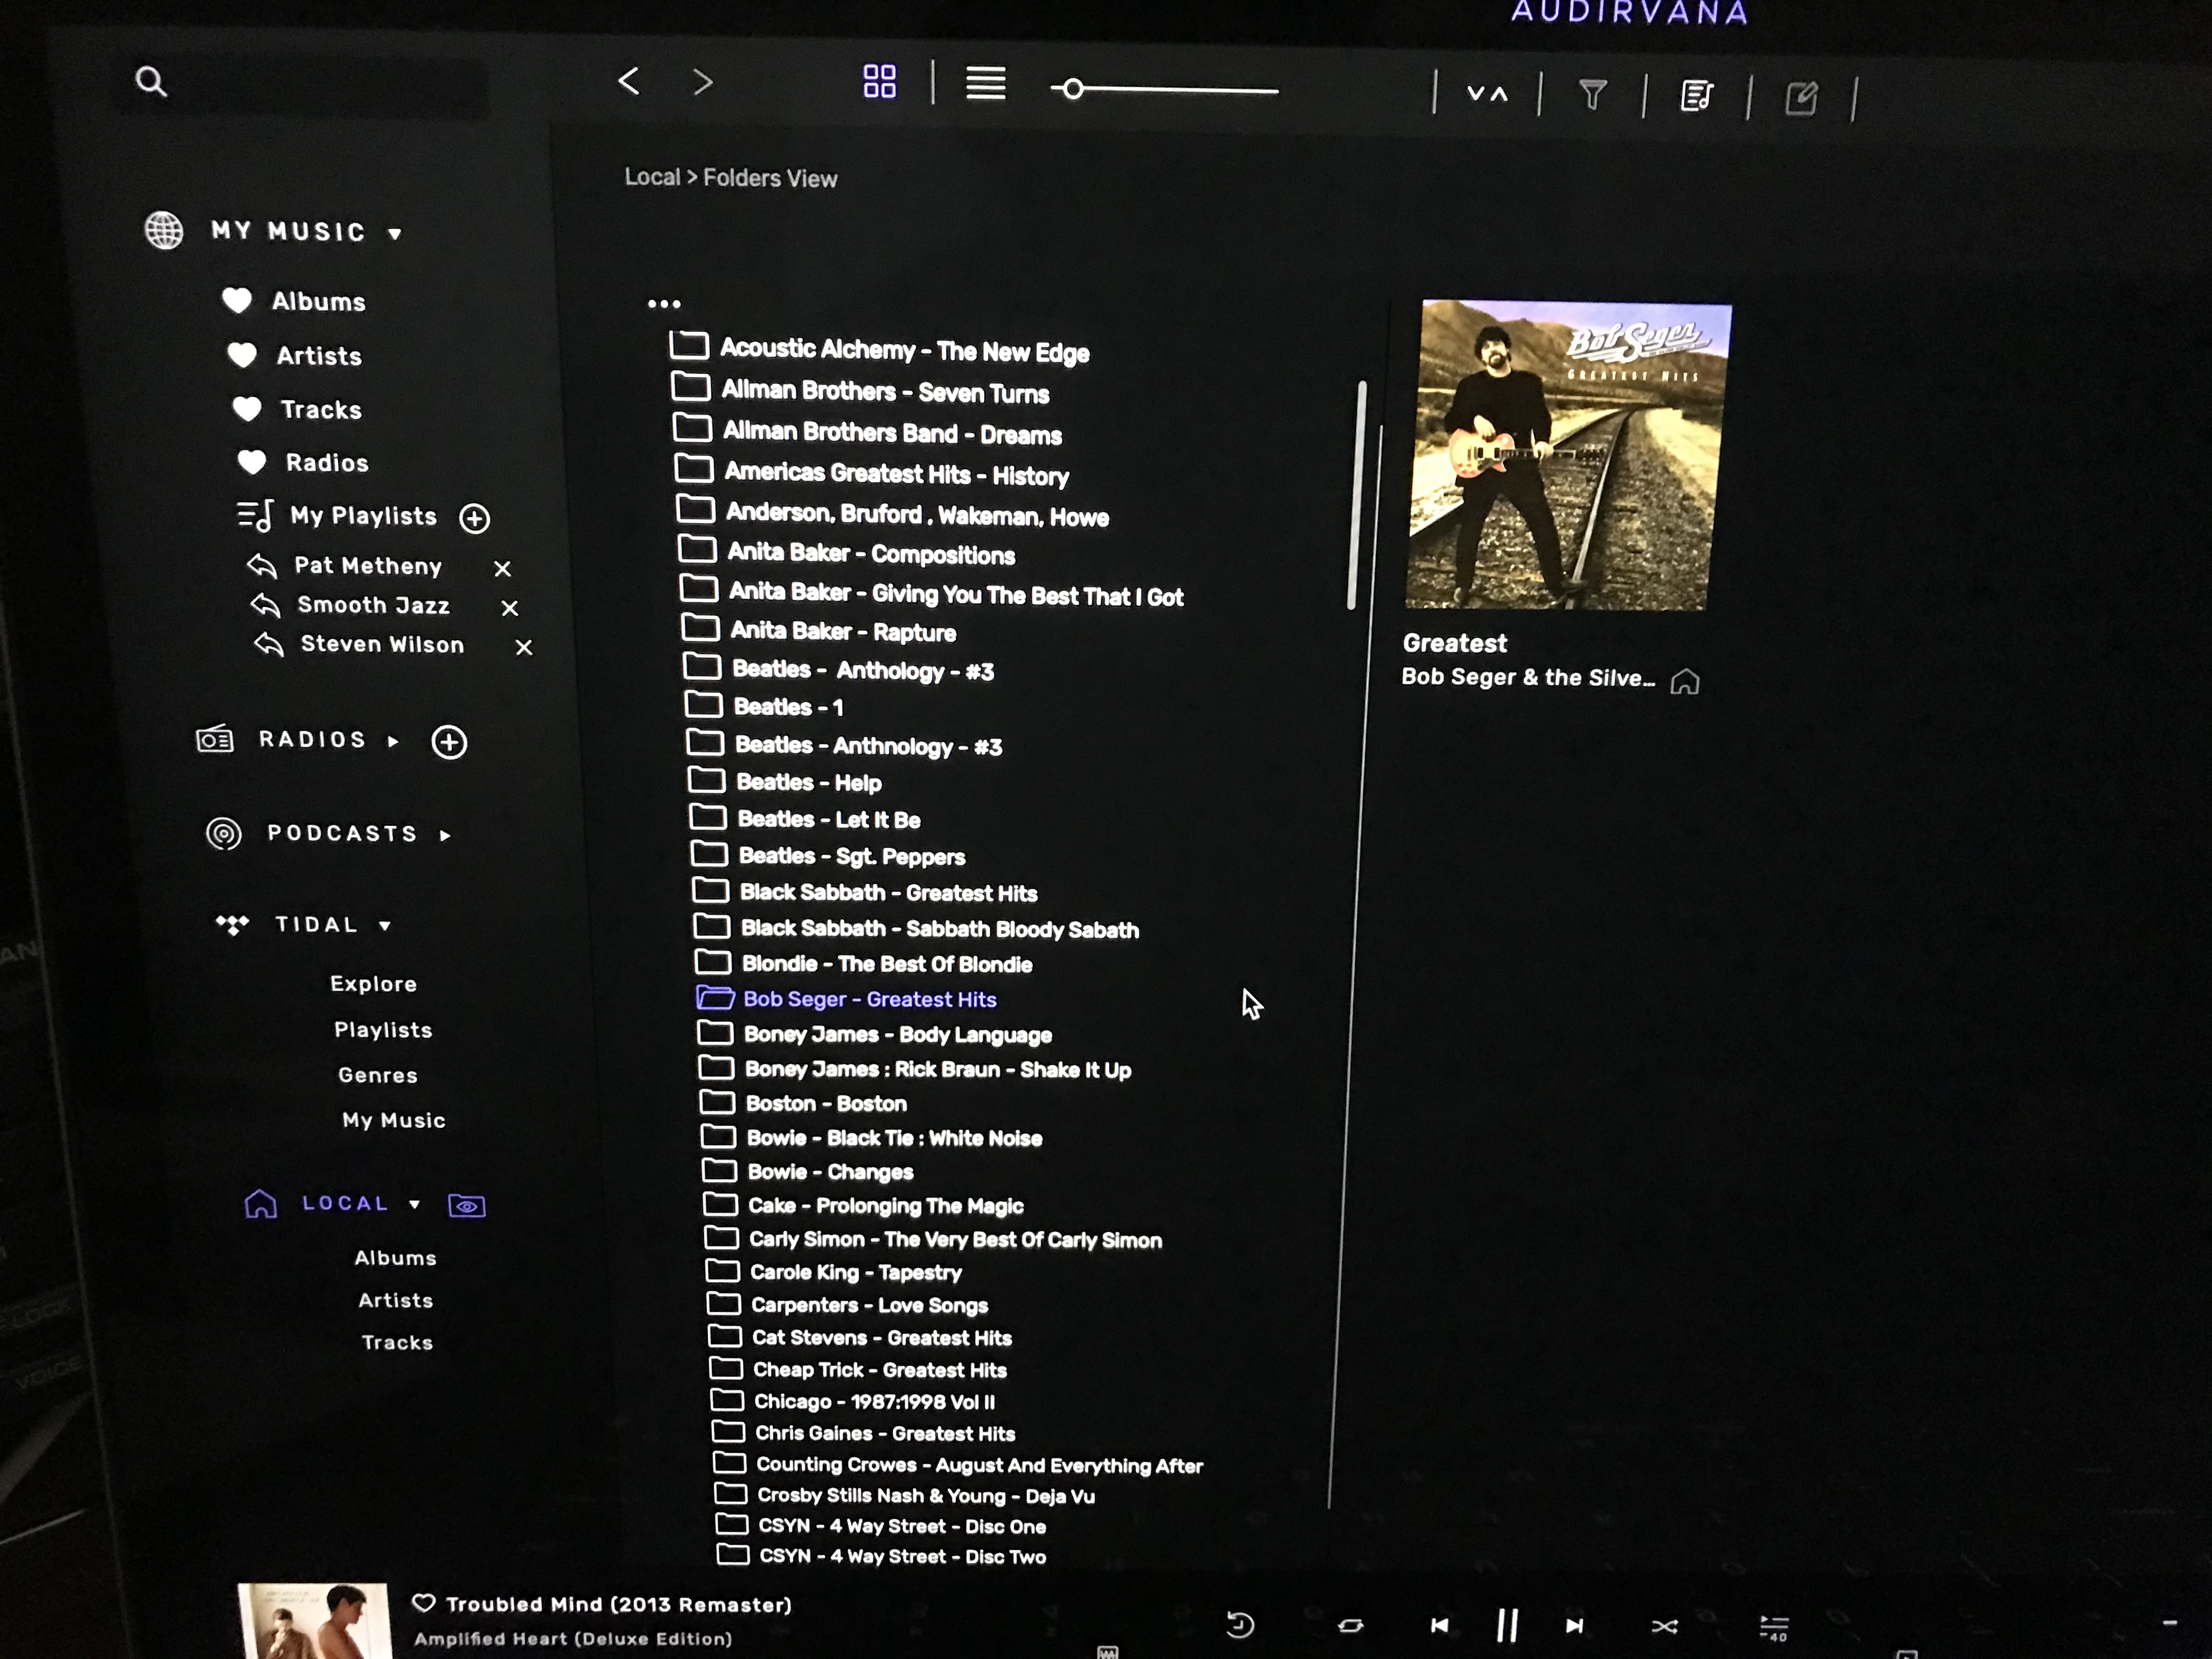Open Local Albums

click(x=395, y=1258)
